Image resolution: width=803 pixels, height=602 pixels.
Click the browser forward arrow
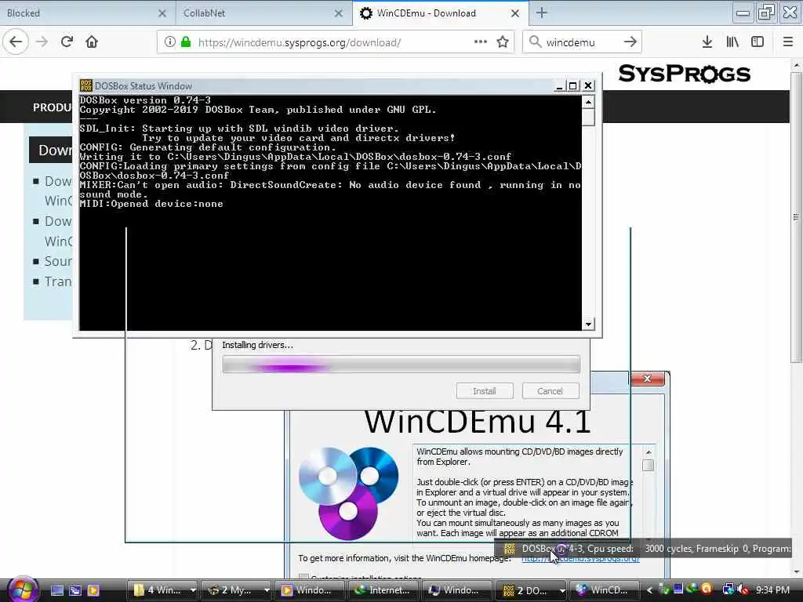click(42, 42)
